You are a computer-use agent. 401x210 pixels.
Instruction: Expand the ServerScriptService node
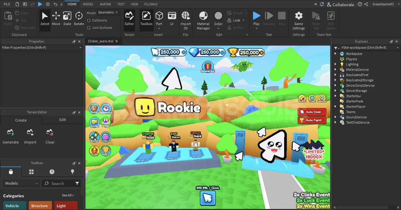[335, 86]
